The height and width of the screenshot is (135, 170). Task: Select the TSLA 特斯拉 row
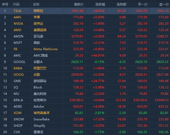[x=85, y=11]
